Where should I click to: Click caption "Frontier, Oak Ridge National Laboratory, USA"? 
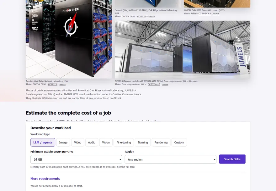[47, 81]
